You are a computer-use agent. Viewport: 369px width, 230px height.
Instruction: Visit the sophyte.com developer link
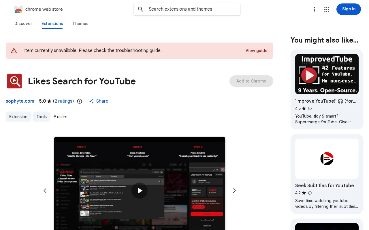pyautogui.click(x=20, y=101)
